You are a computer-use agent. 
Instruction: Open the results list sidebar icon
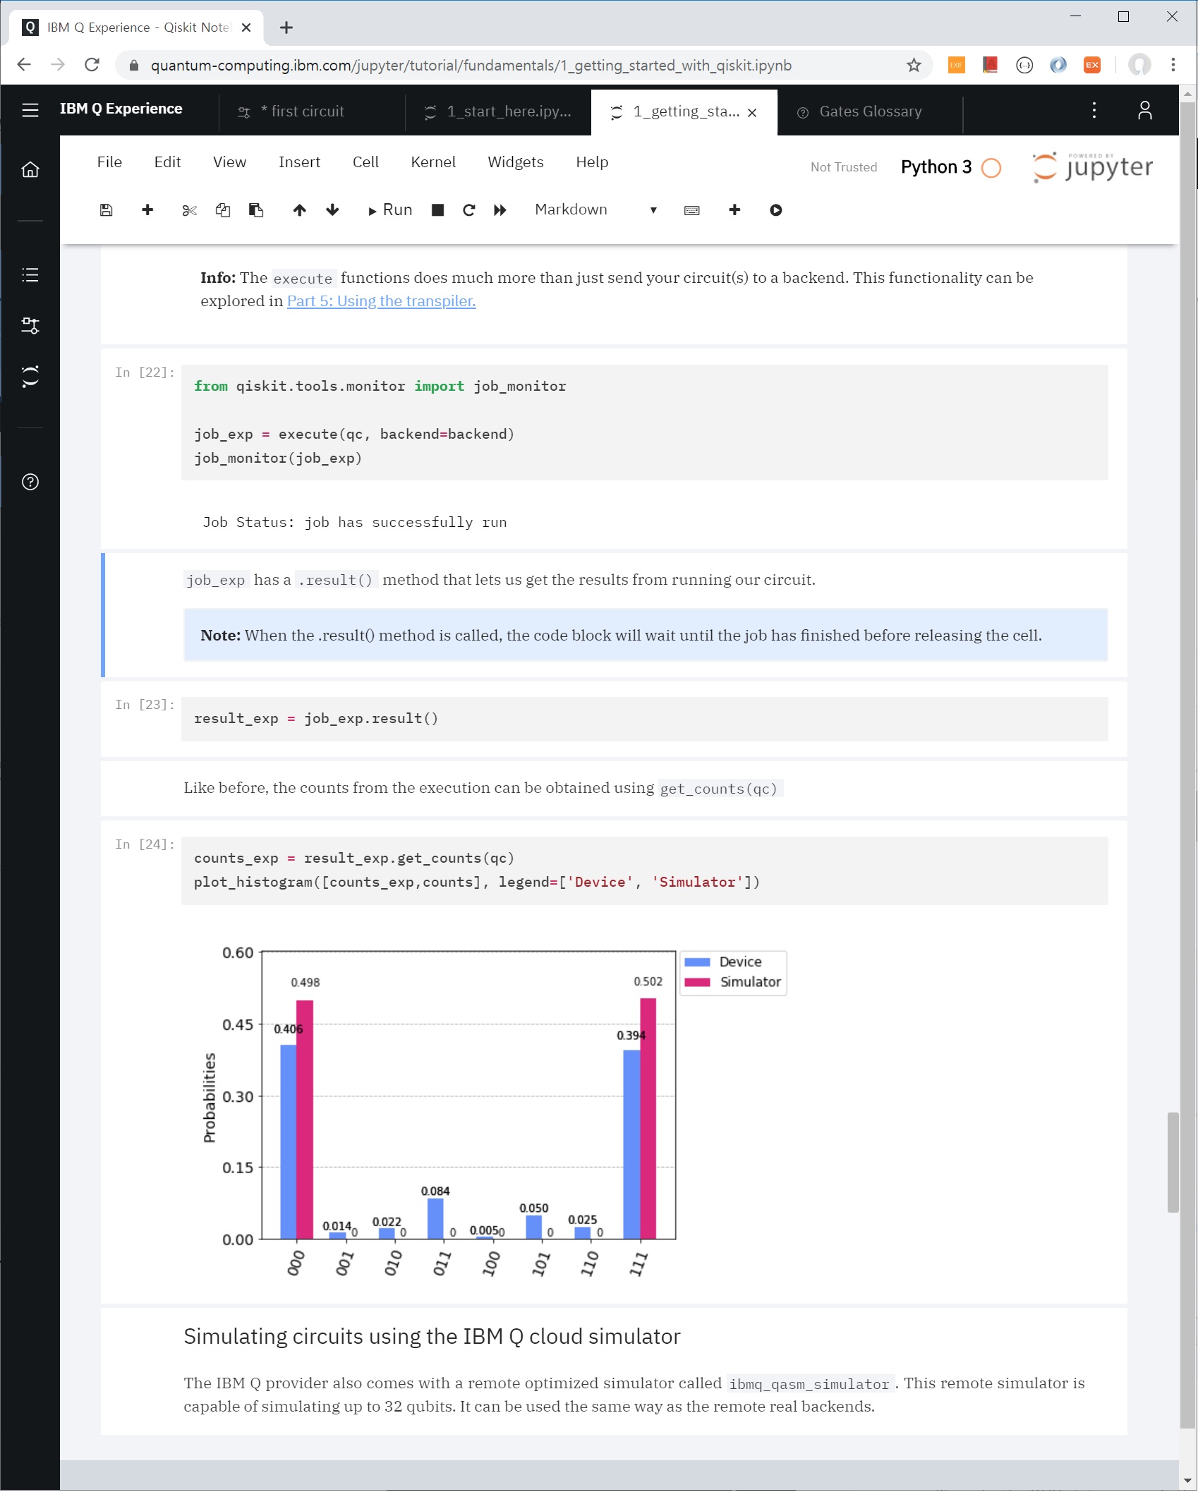pos(30,275)
